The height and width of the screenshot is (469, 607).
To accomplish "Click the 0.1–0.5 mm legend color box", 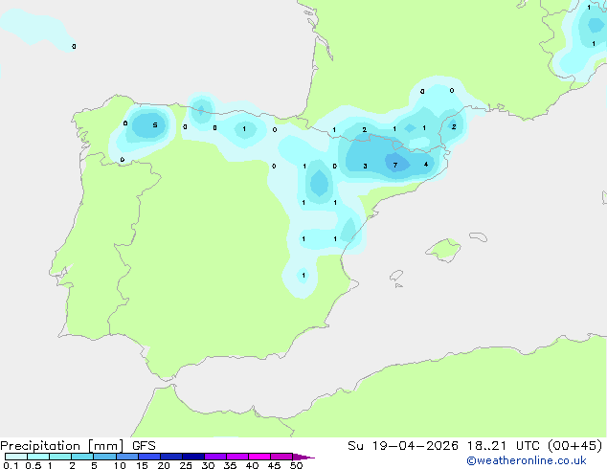I will click(x=16, y=457).
